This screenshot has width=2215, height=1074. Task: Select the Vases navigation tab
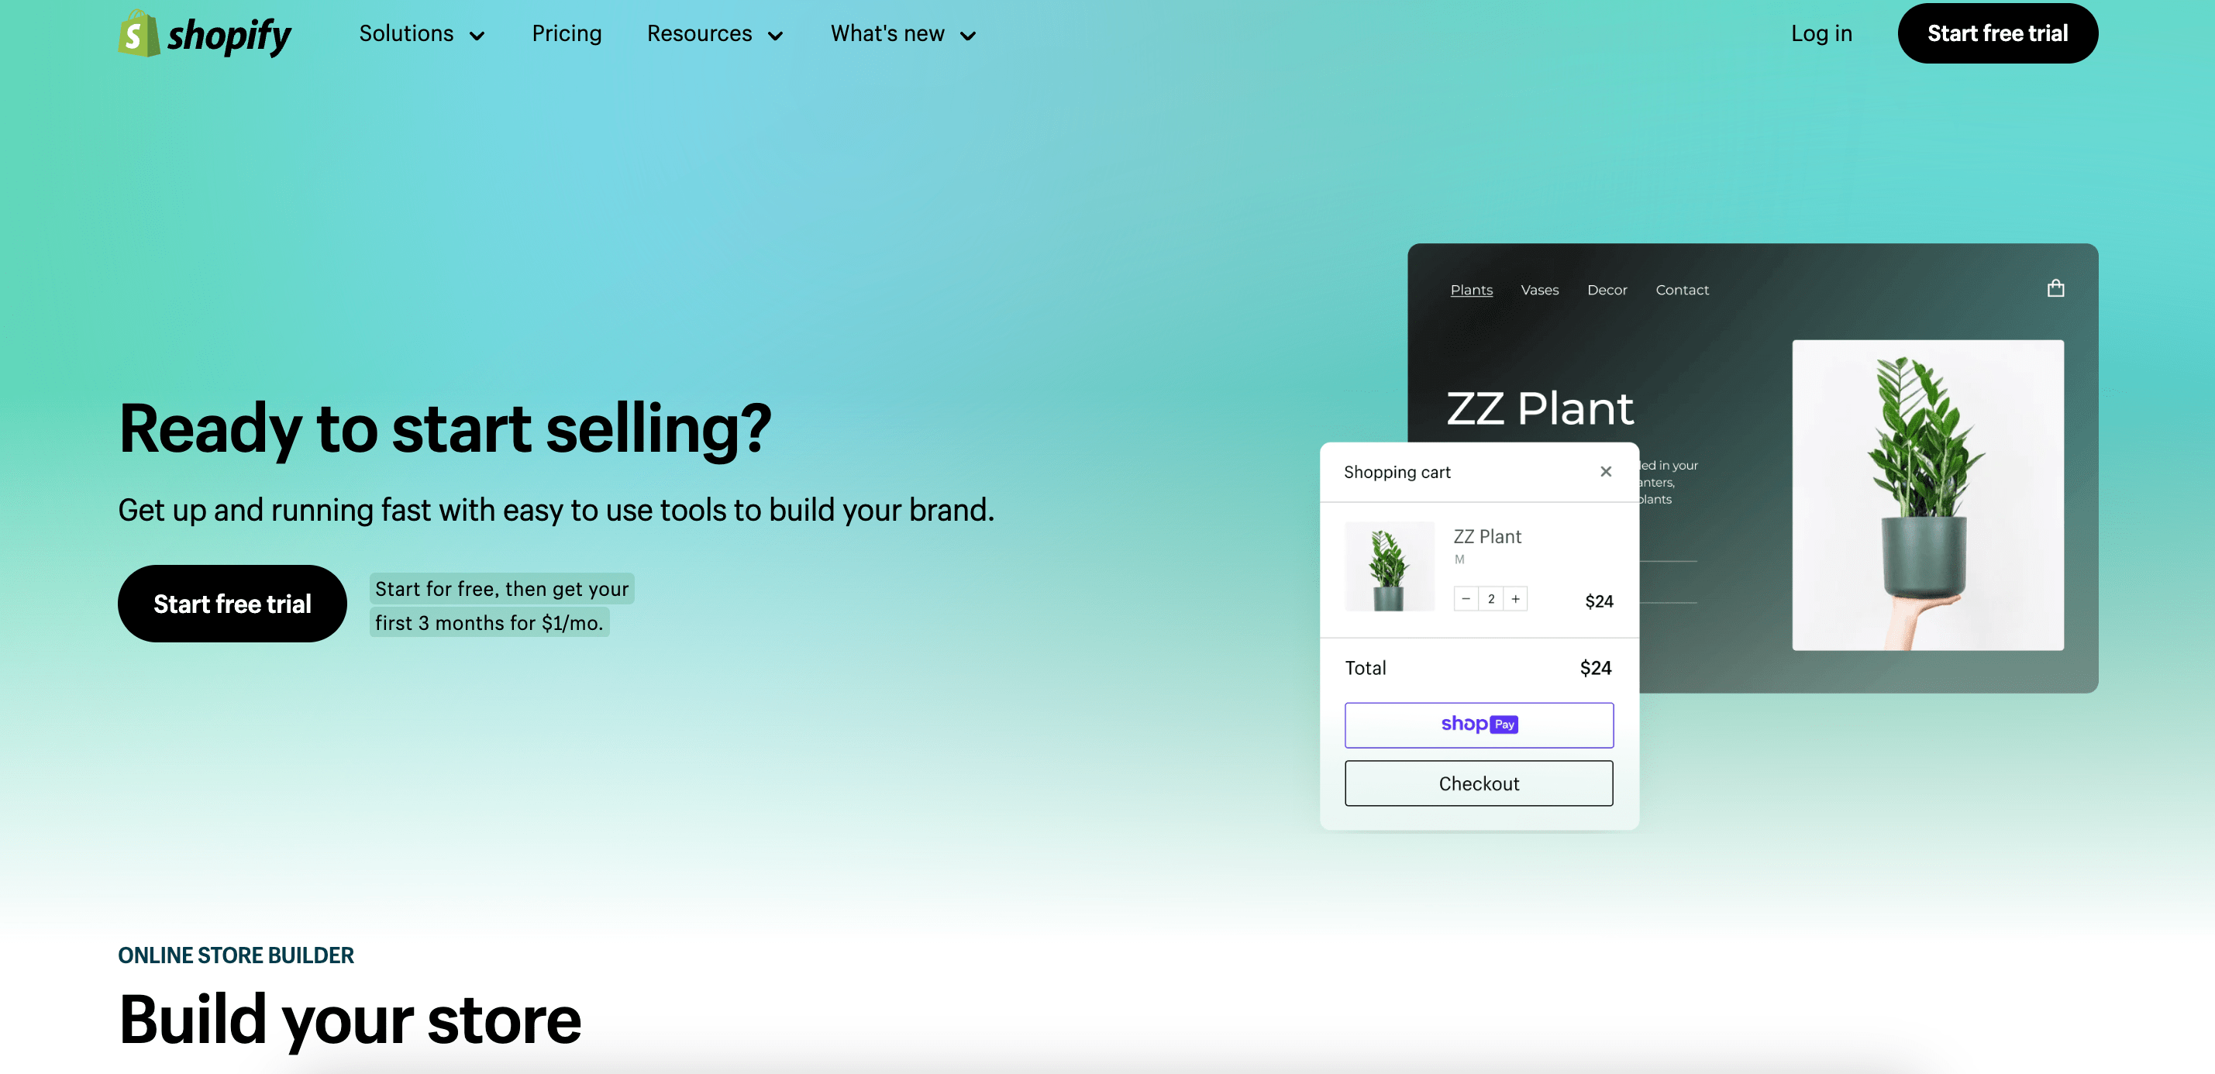pos(1540,288)
